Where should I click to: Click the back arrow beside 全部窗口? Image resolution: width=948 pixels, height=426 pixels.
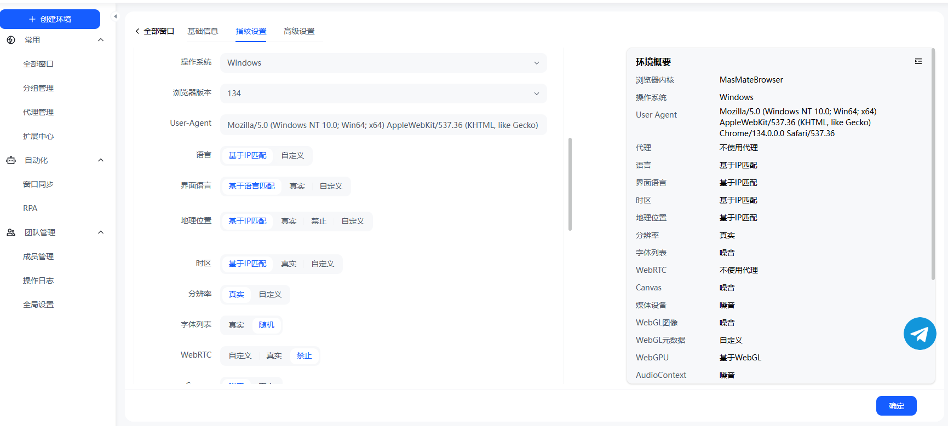tap(137, 32)
